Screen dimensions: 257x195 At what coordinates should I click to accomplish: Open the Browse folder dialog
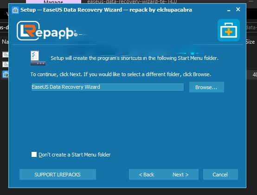206,87
